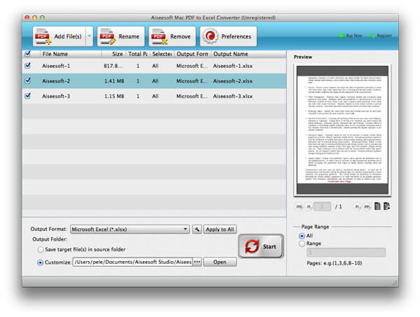This screenshot has height=317, width=420.
Task: Click the Aiseesoft-2.xlsx output name
Action: coord(233,81)
